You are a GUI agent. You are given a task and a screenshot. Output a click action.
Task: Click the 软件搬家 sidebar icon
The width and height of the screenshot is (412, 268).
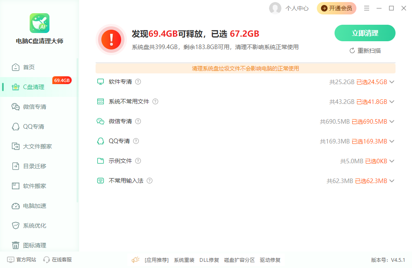click(16, 186)
